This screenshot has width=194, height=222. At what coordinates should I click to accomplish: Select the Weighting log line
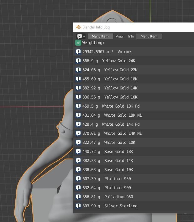coord(134,43)
